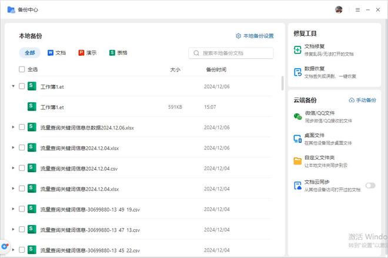Expand arrow of 流量查询关键词信息2024.12.04.csv
The height and width of the screenshot is (258, 388).
click(13, 168)
